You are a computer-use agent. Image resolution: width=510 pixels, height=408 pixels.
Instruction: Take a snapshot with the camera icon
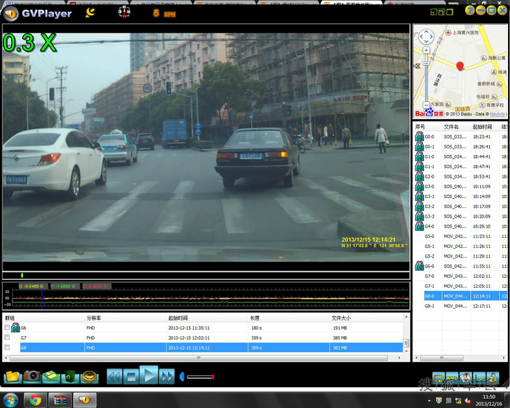coord(31,377)
